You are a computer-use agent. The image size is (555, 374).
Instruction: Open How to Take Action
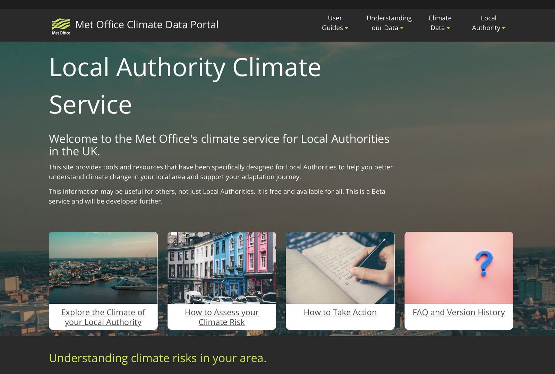340,312
